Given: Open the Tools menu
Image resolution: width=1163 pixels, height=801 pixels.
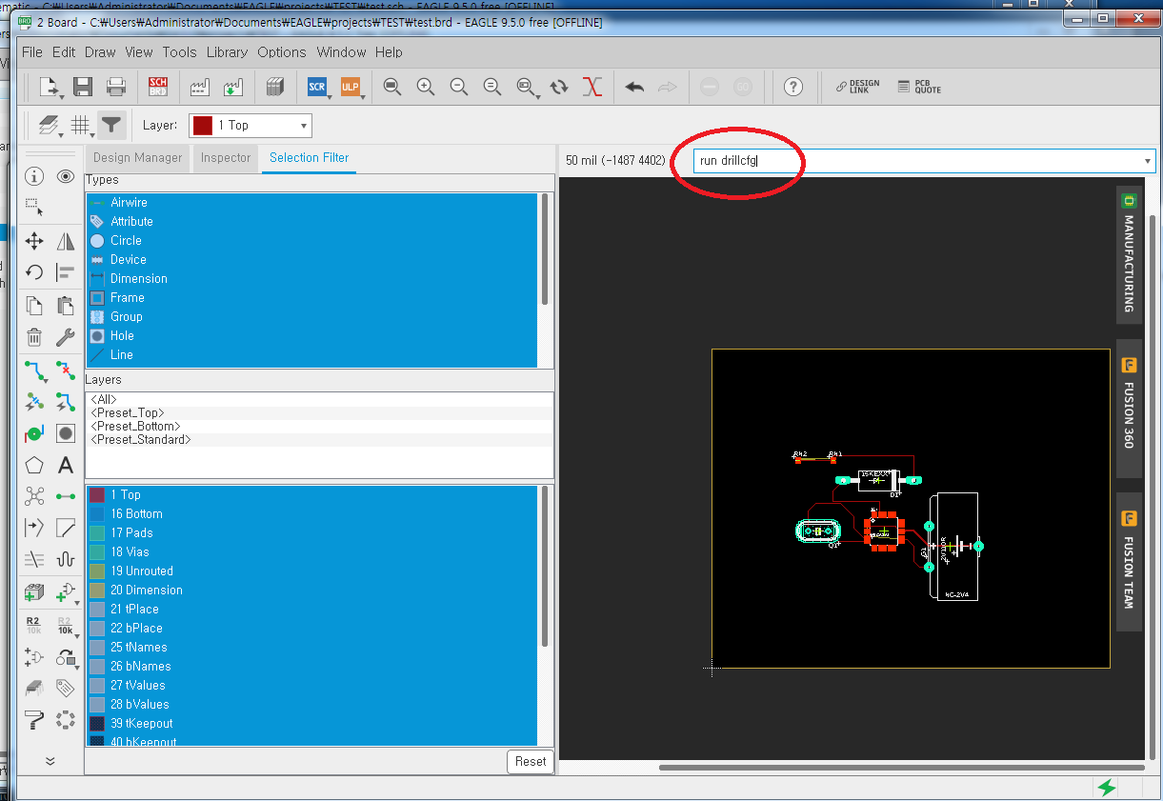Looking at the screenshot, I should coord(179,52).
